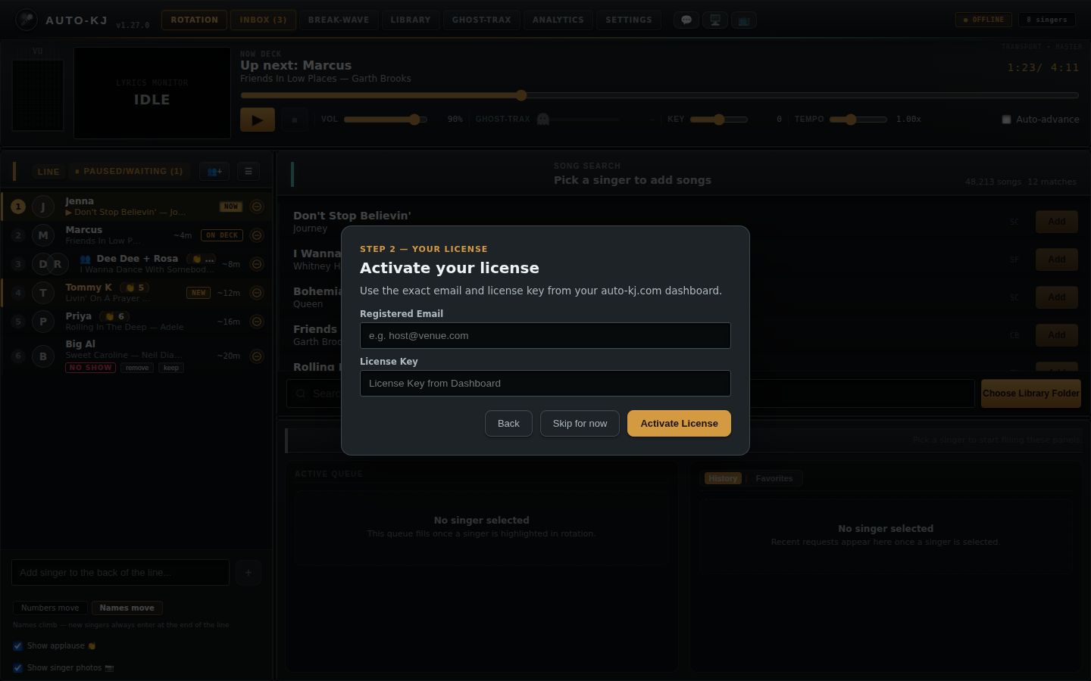Open the INBOX (3) tab
Screen dimensions: 1091x681
263,20
